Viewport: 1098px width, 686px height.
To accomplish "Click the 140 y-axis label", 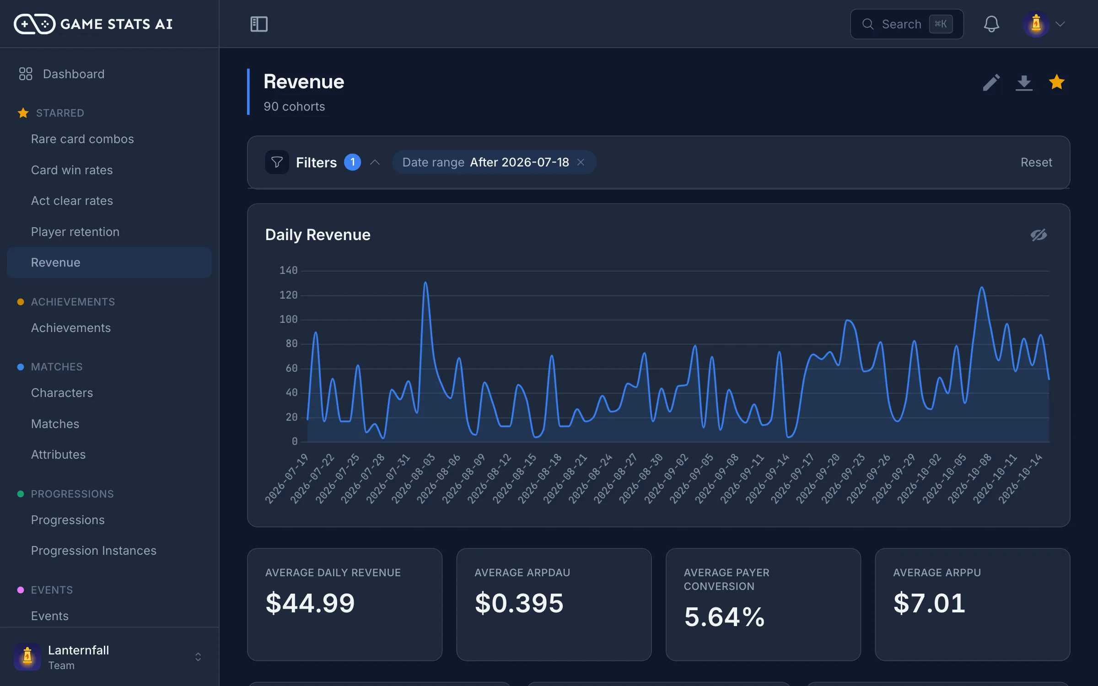I will click(288, 271).
